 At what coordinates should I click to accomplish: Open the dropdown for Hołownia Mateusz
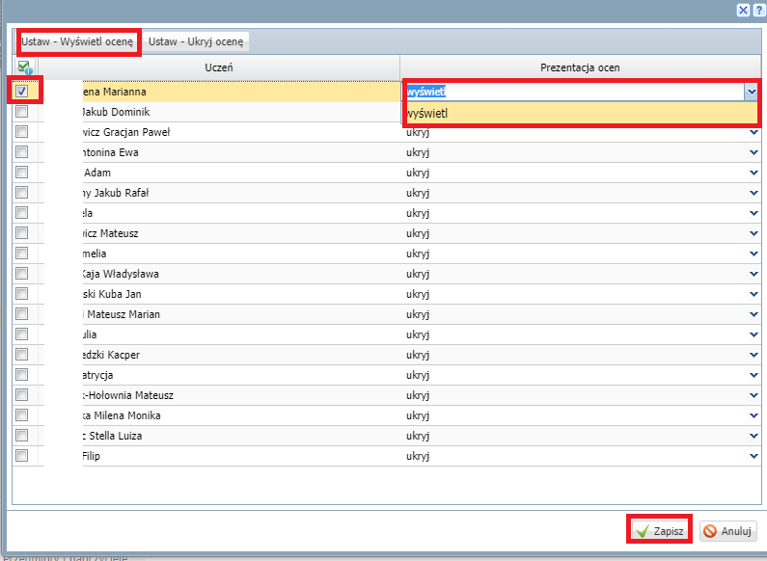[x=753, y=395]
